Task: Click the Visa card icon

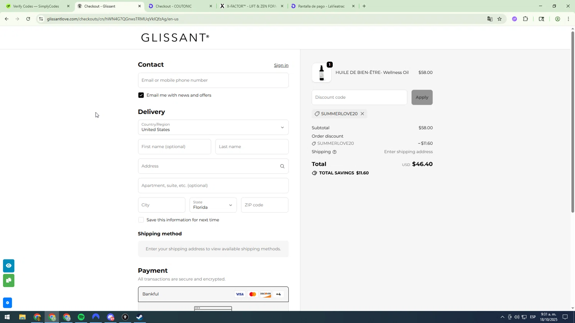Action: pyautogui.click(x=240, y=294)
